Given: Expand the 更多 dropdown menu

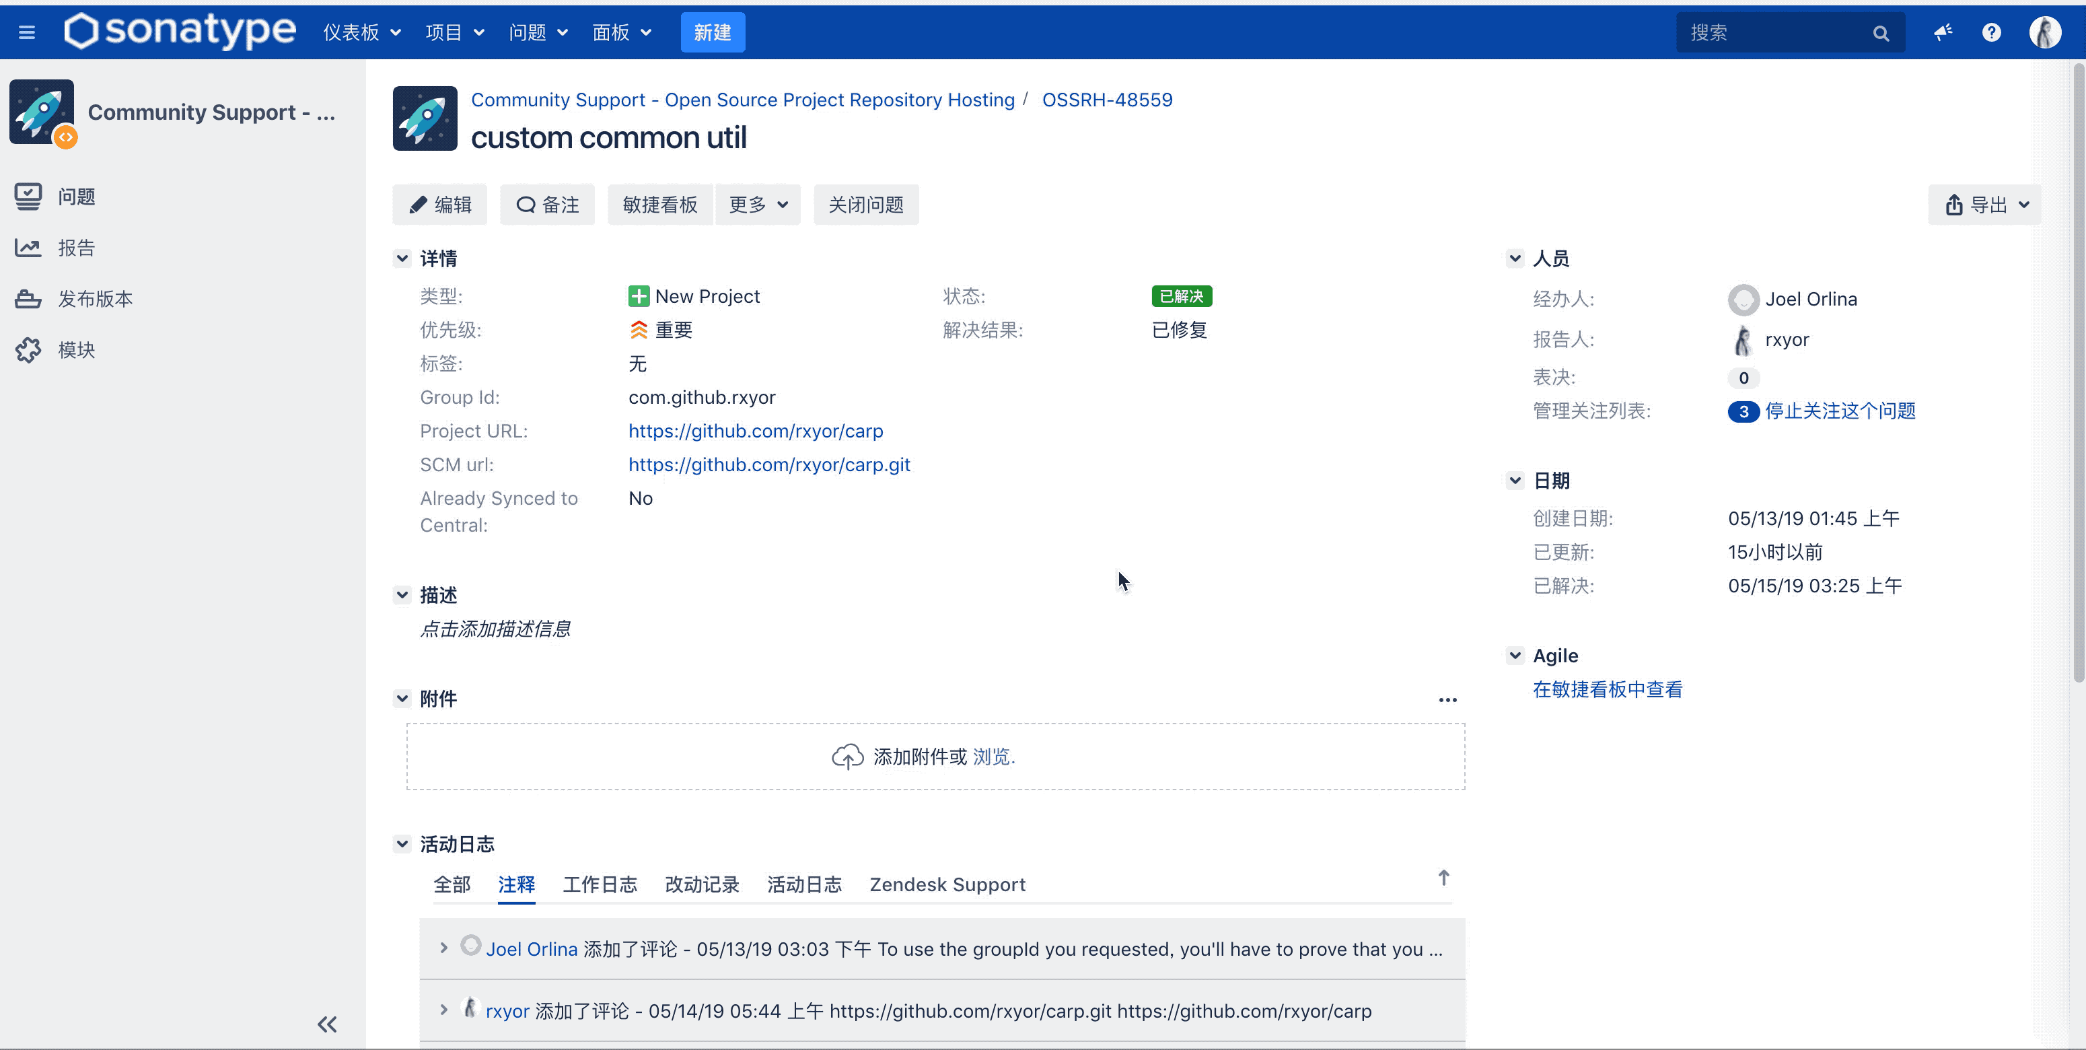Looking at the screenshot, I should click(758, 205).
